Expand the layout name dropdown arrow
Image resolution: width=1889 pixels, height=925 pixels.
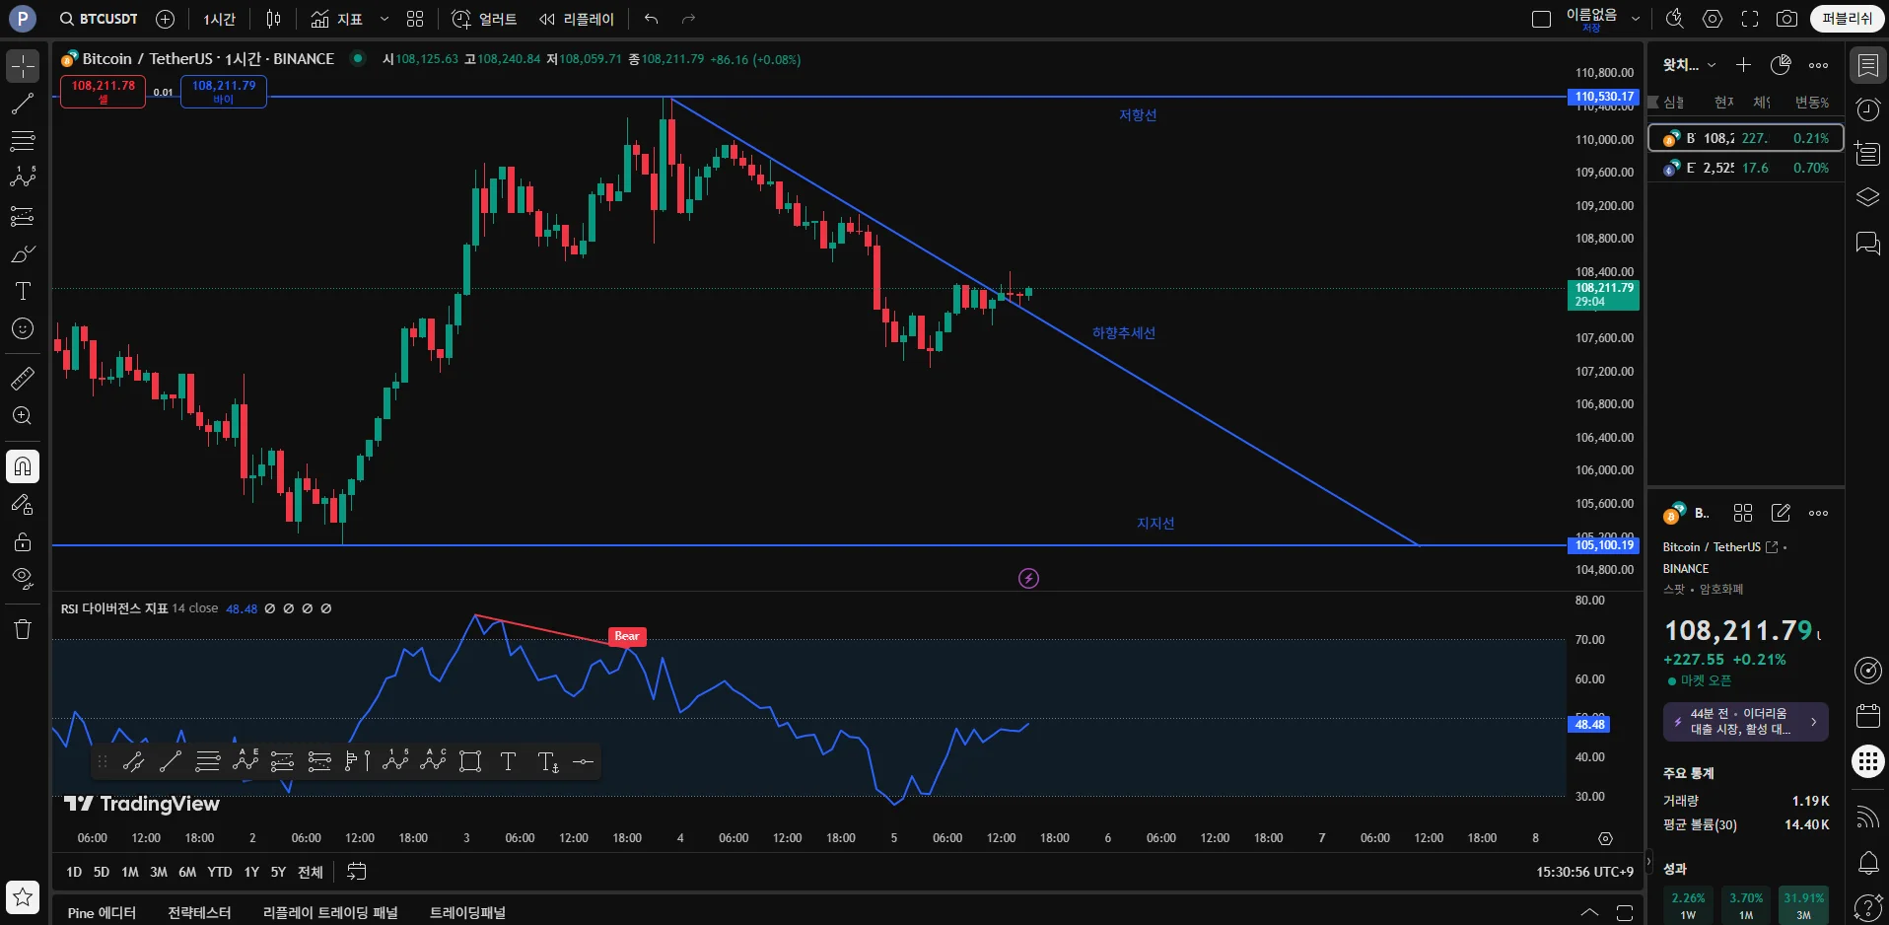click(1636, 19)
